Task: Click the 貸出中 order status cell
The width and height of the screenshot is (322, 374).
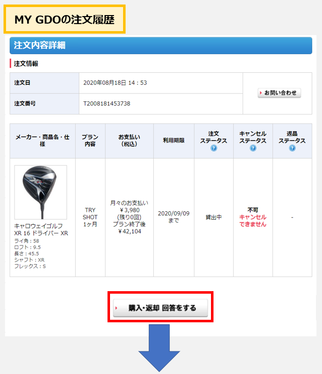Action: click(213, 217)
